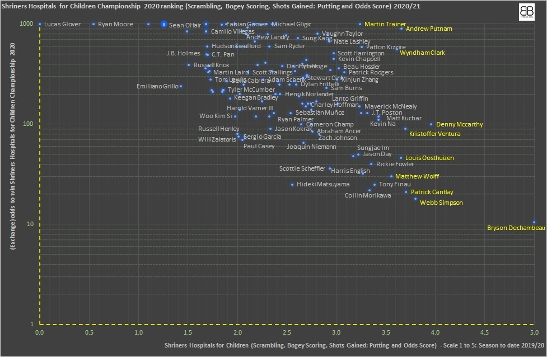This screenshot has height=357, width=547.
Task: Click the 'Bryson Dechambeau' data label
Action: [516, 228]
